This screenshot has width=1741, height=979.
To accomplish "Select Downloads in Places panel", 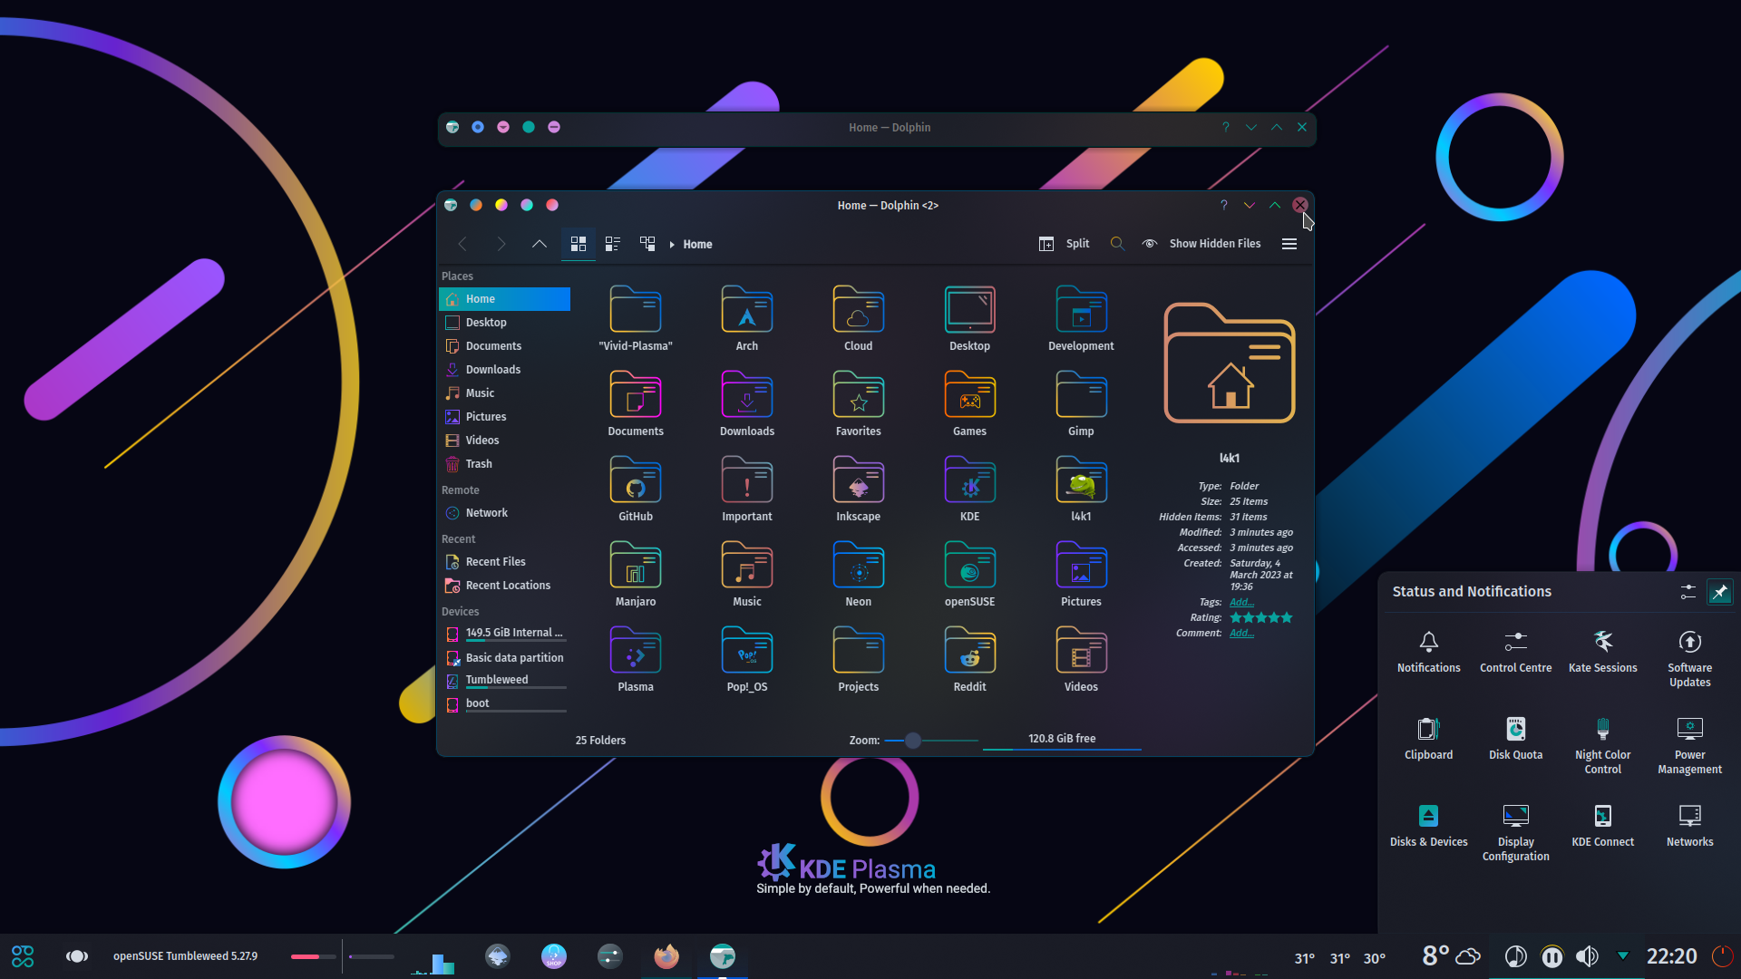I will click(x=505, y=370).
